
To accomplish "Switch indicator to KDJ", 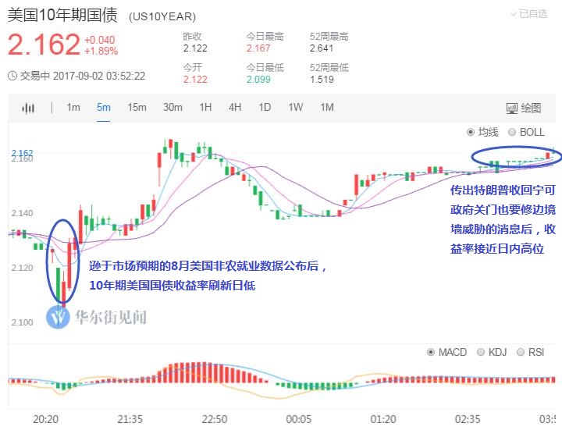I will coord(481,353).
